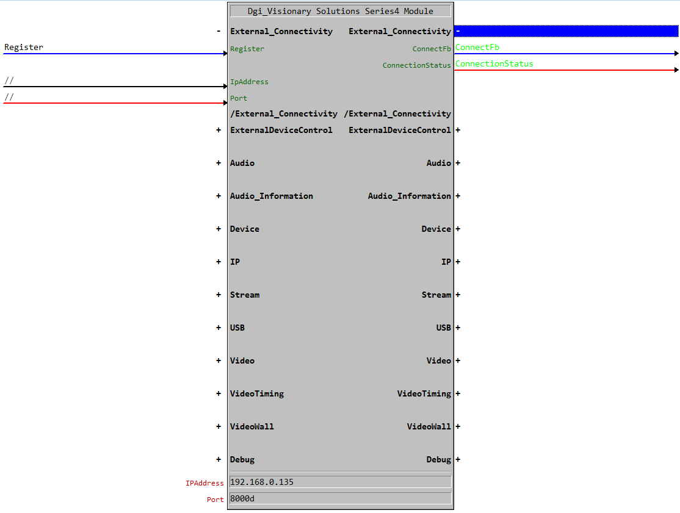Select the ConnectFb output signal name

pos(477,47)
